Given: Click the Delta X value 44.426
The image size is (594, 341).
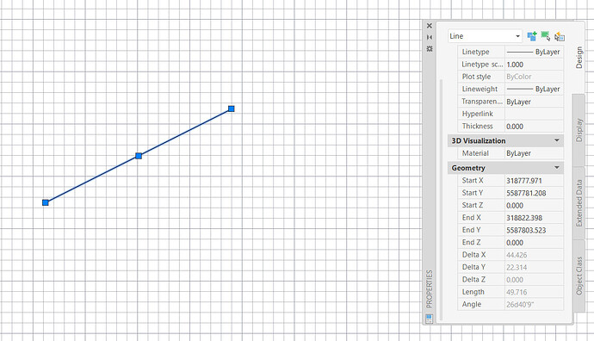Looking at the screenshot, I should coord(534,255).
